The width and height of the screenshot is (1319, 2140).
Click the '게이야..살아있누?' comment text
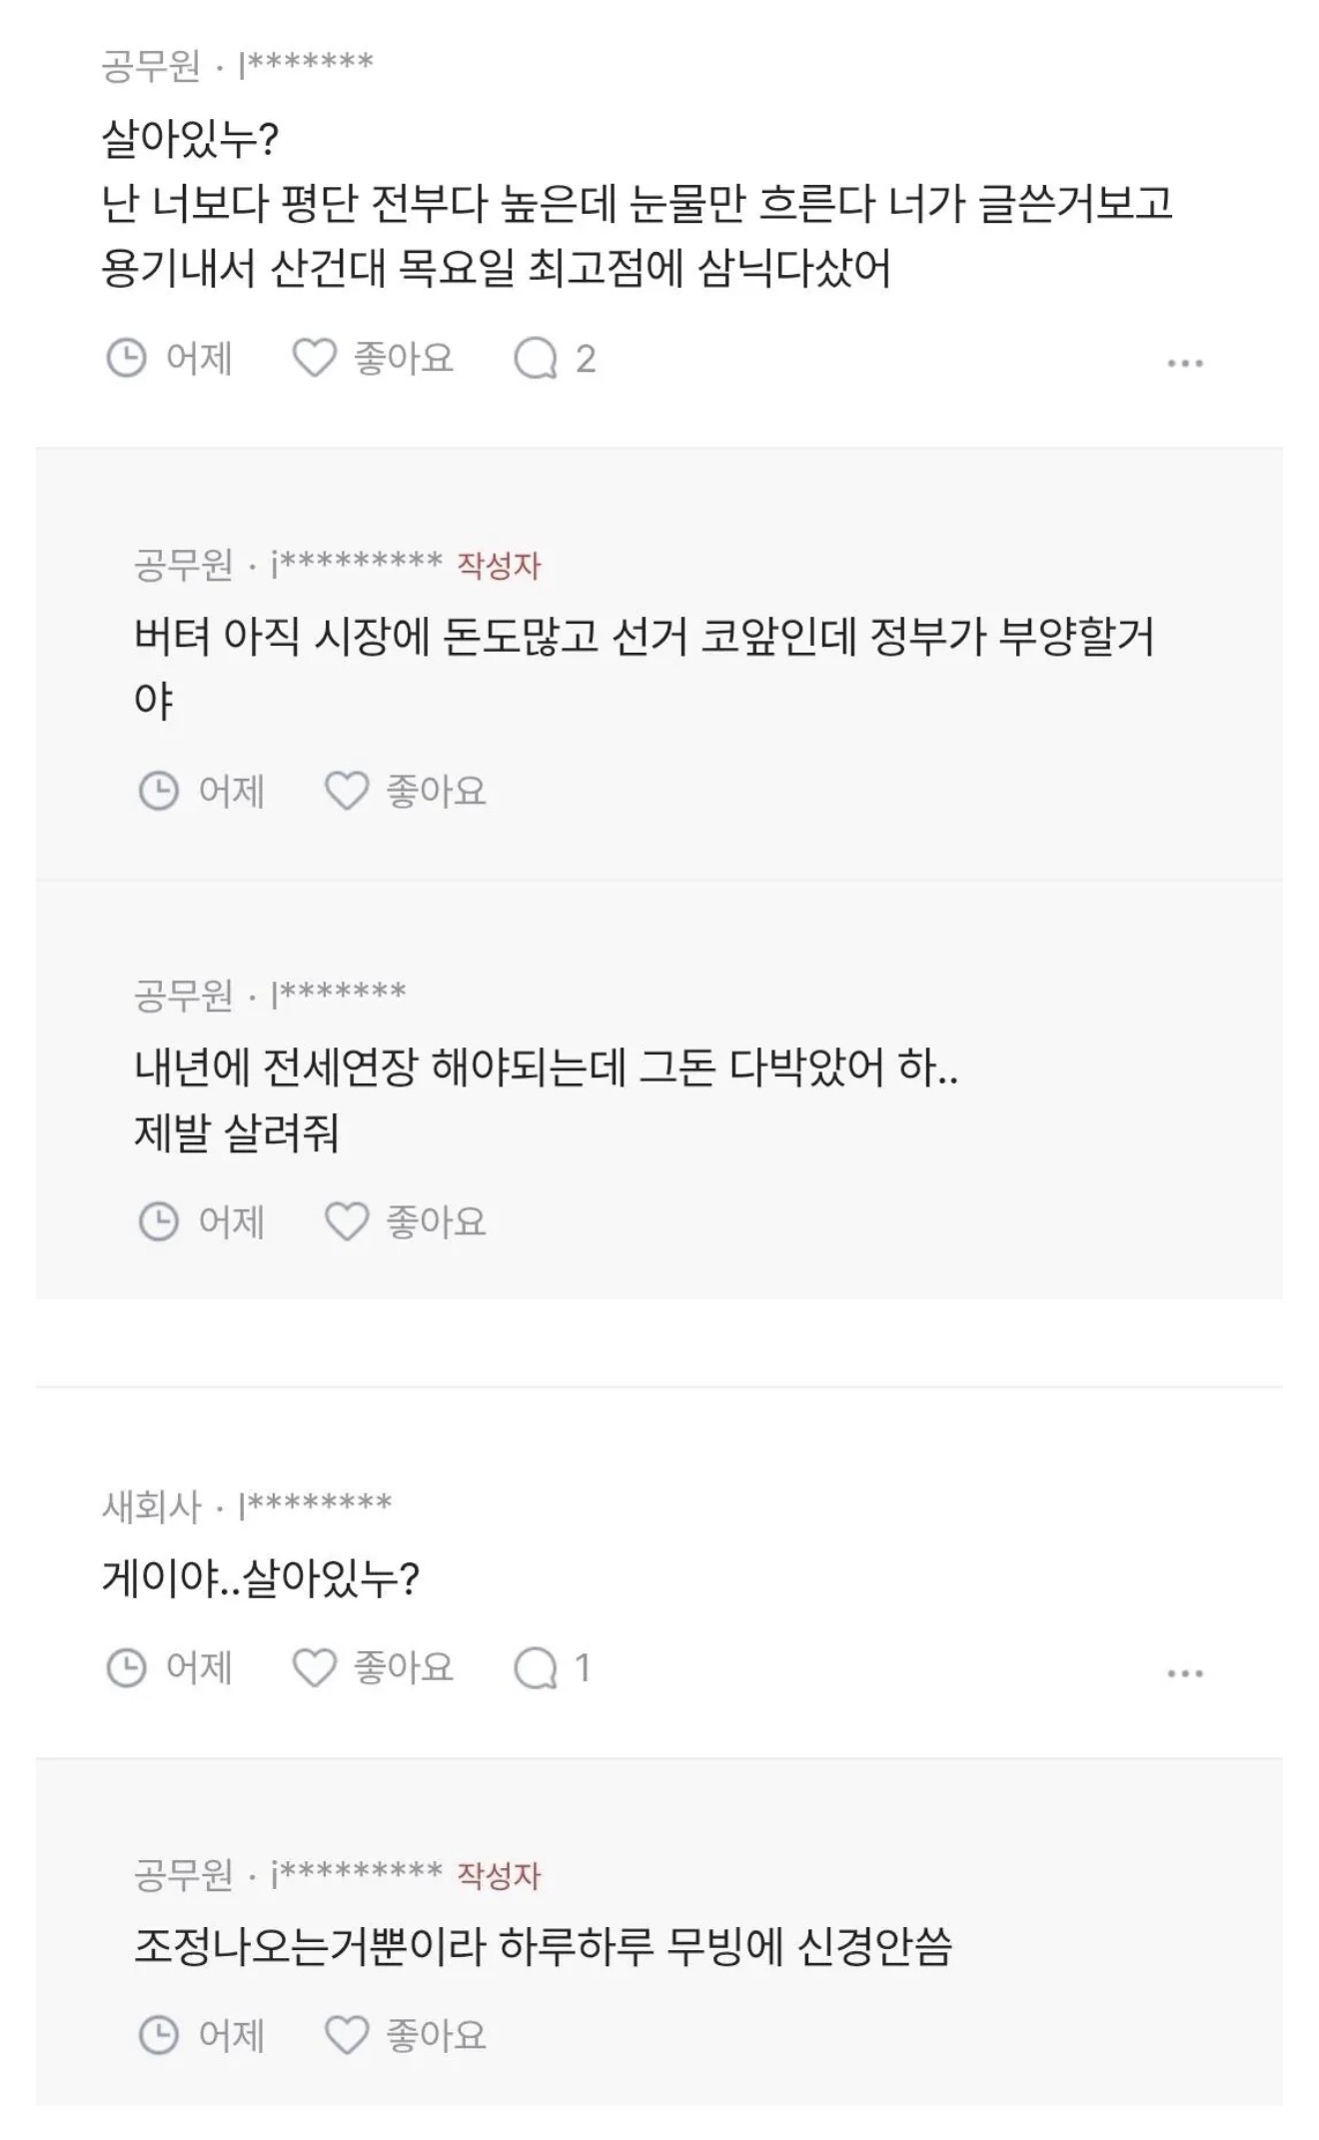point(260,1578)
